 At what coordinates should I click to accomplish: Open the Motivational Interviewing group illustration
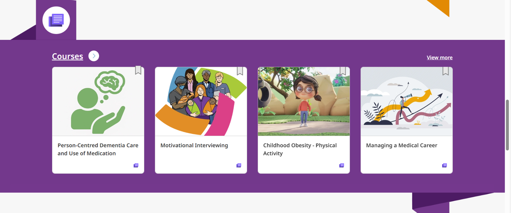pyautogui.click(x=201, y=101)
